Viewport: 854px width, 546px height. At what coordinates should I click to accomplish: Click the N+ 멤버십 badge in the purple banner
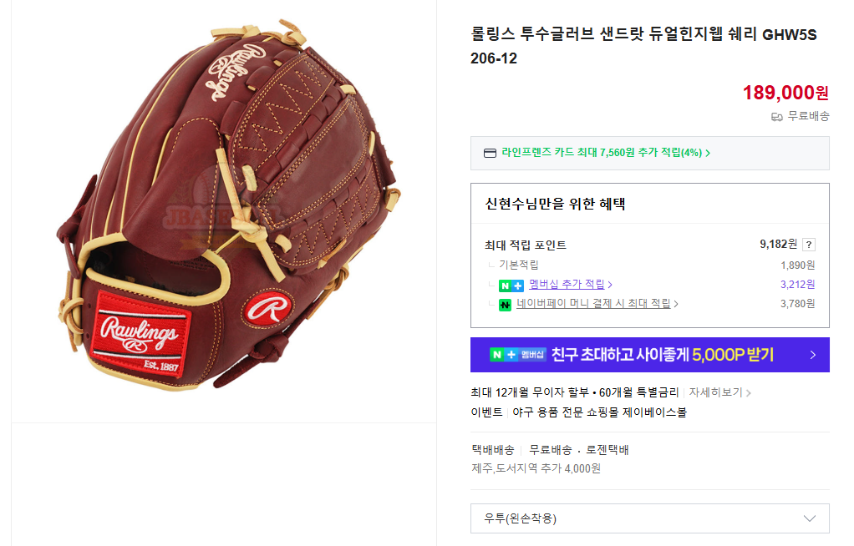pos(517,355)
